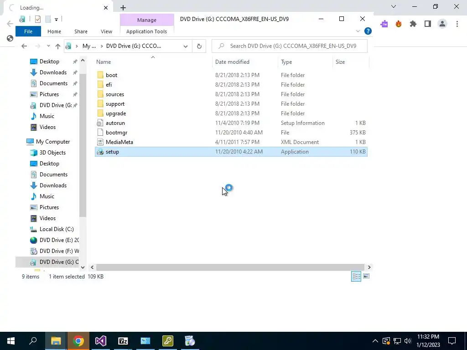The image size is (467, 350).
Task: Open Chrome profile avatar
Action: (x=442, y=24)
